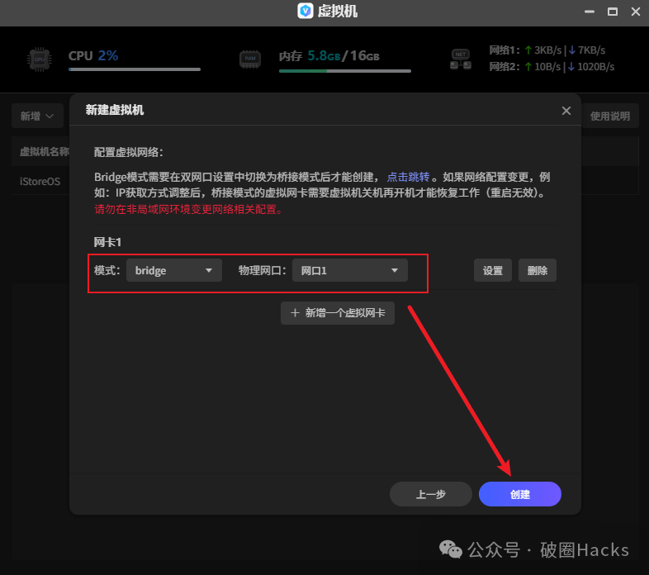The image size is (649, 575).
Task: Follow the 点击跳转 link
Action: point(408,177)
